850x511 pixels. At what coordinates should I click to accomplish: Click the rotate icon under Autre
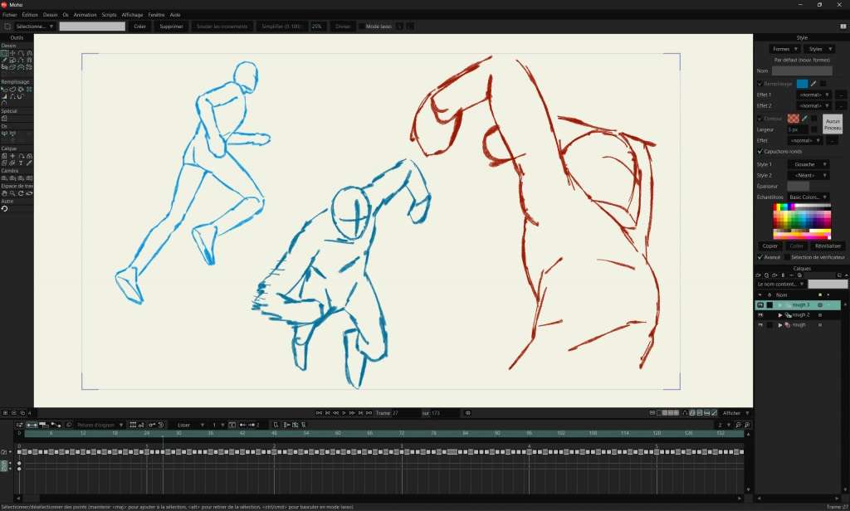(4, 209)
